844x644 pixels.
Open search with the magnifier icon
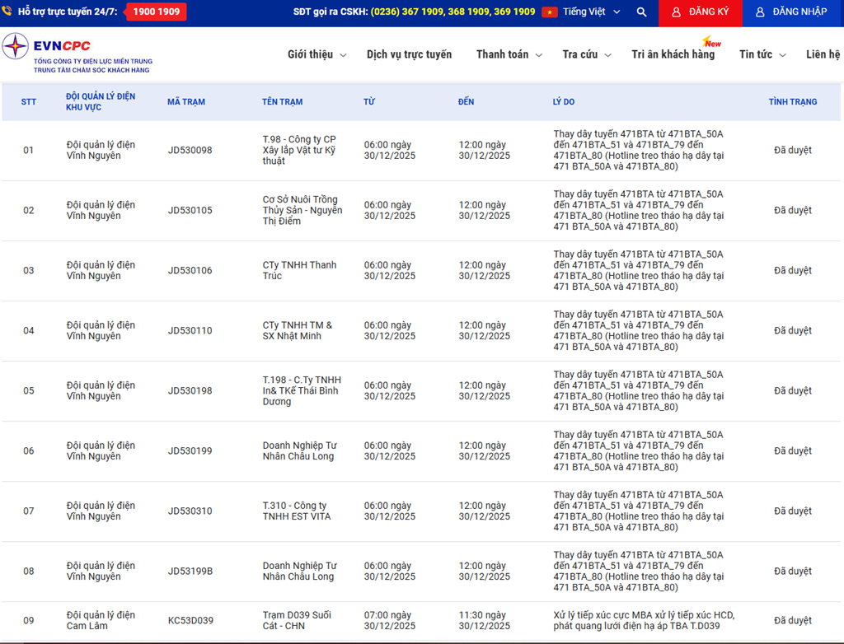click(x=642, y=12)
